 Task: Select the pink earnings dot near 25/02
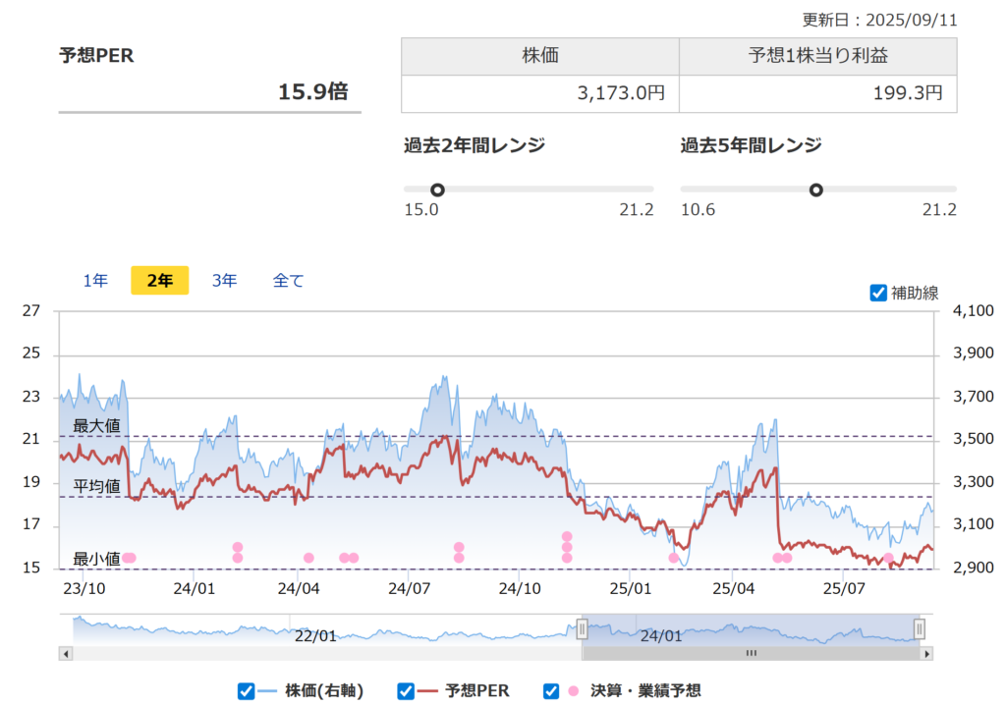(673, 558)
